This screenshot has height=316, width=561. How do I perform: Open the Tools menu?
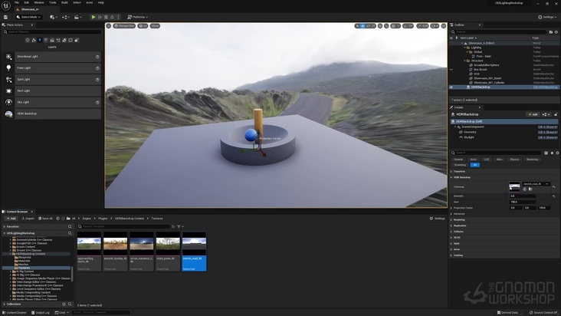click(x=53, y=2)
